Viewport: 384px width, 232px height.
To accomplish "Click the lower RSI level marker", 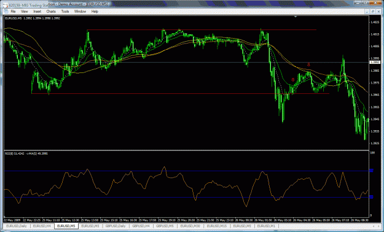I will (371, 197).
